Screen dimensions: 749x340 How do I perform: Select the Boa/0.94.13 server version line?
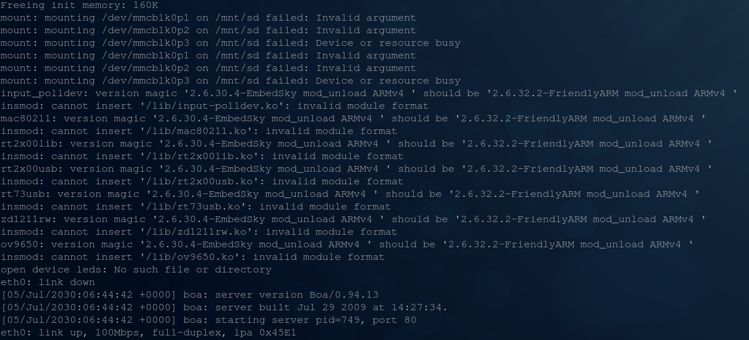tap(190, 295)
